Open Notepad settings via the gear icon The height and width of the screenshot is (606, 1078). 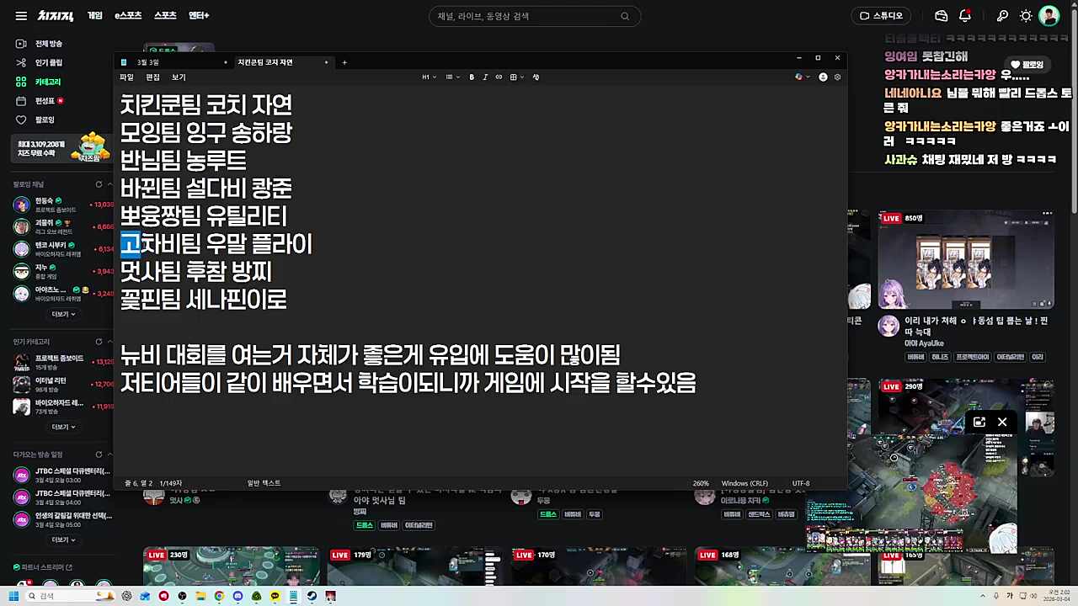837,77
